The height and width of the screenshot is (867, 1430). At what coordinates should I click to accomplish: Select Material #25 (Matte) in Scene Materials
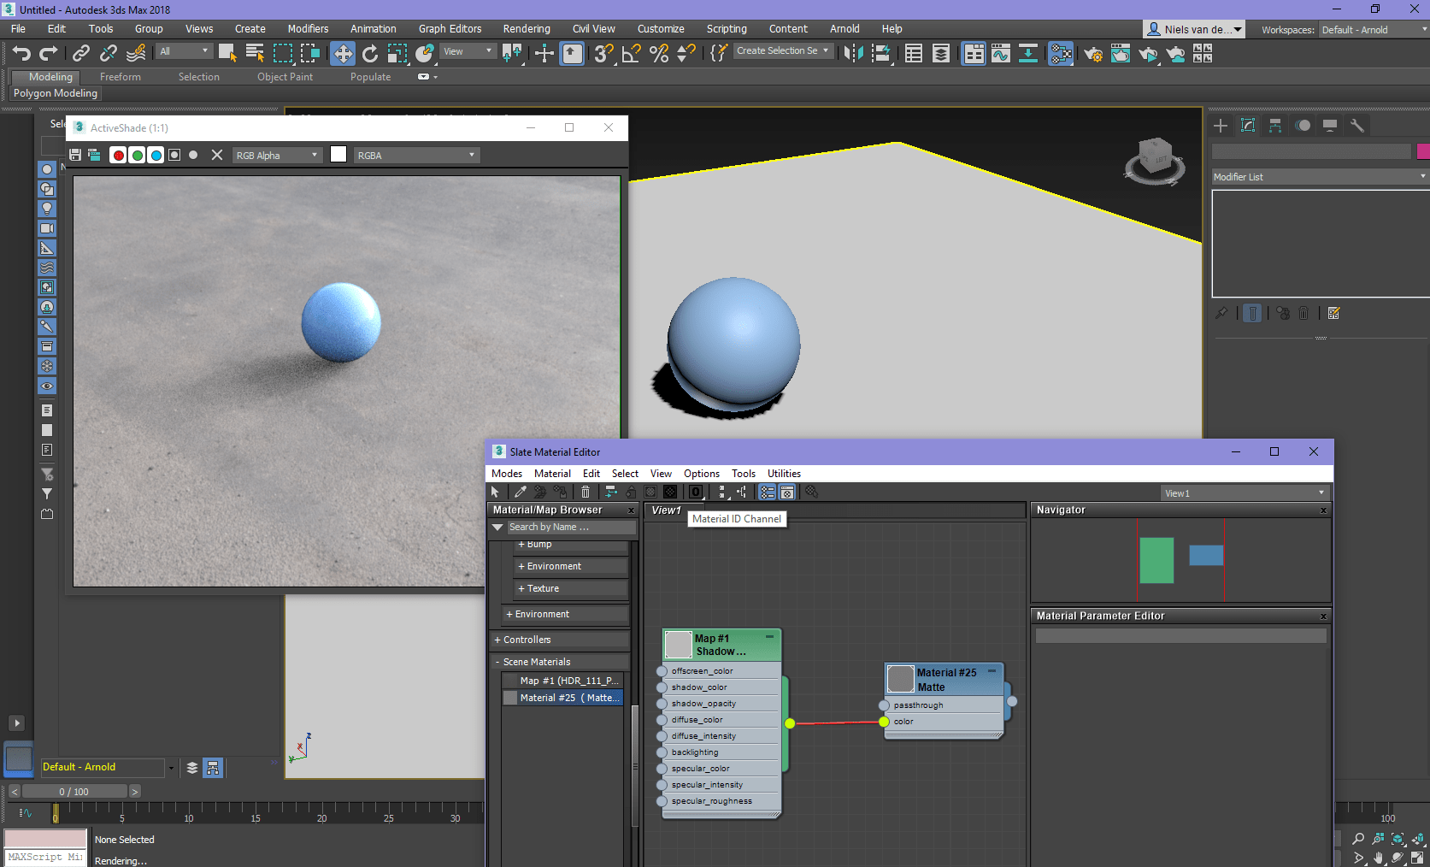562,698
